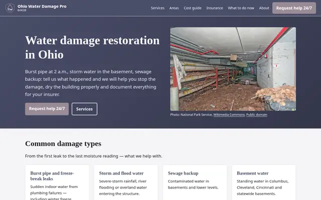Select Insurance in the top navigation
This screenshot has width=321, height=200.
point(215,8)
